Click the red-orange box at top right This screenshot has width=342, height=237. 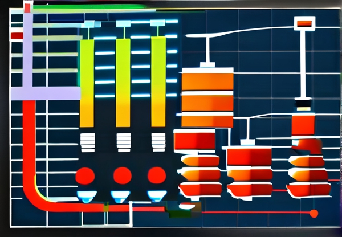[x=304, y=23]
